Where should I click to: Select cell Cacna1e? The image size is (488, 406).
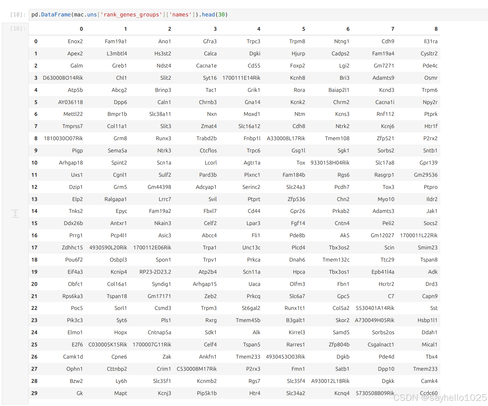pos(206,66)
